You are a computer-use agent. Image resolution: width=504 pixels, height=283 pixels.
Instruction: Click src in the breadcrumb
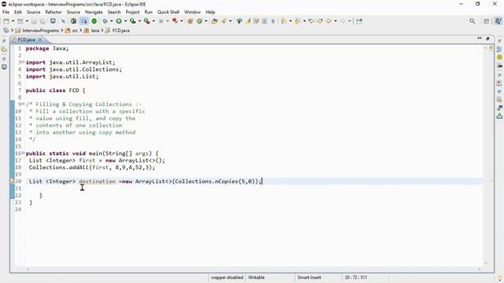[75, 31]
